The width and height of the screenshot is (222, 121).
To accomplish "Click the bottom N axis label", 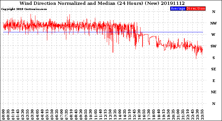I will [214, 104].
